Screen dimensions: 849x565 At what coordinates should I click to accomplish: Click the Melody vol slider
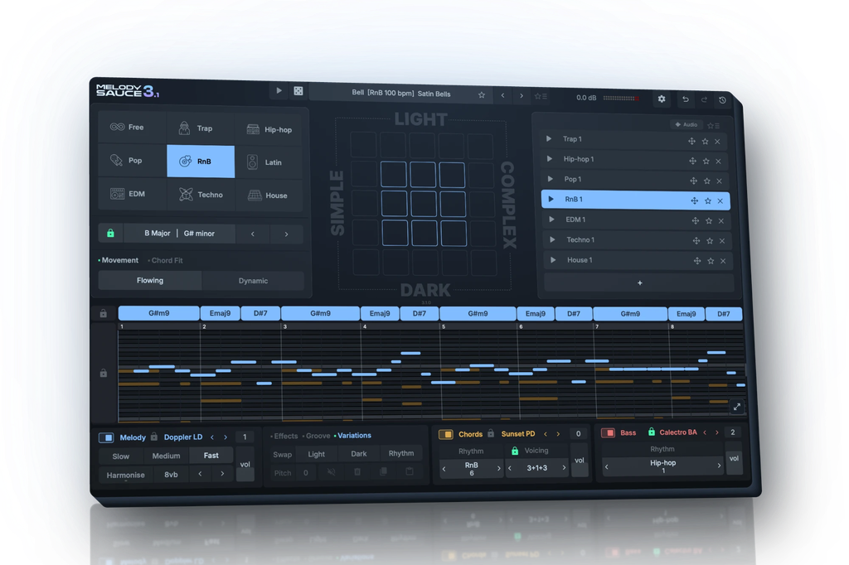coord(245,464)
